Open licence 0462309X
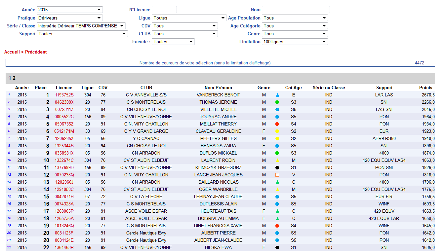This screenshot has width=447, height=251. tap(64, 102)
